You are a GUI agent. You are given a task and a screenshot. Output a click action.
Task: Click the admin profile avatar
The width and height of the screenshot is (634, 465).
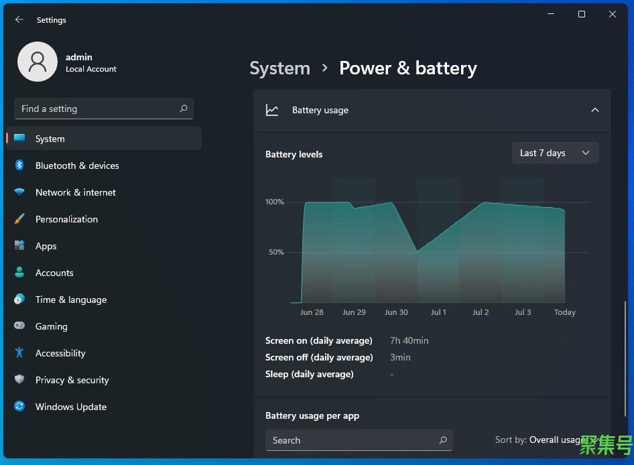tap(38, 62)
